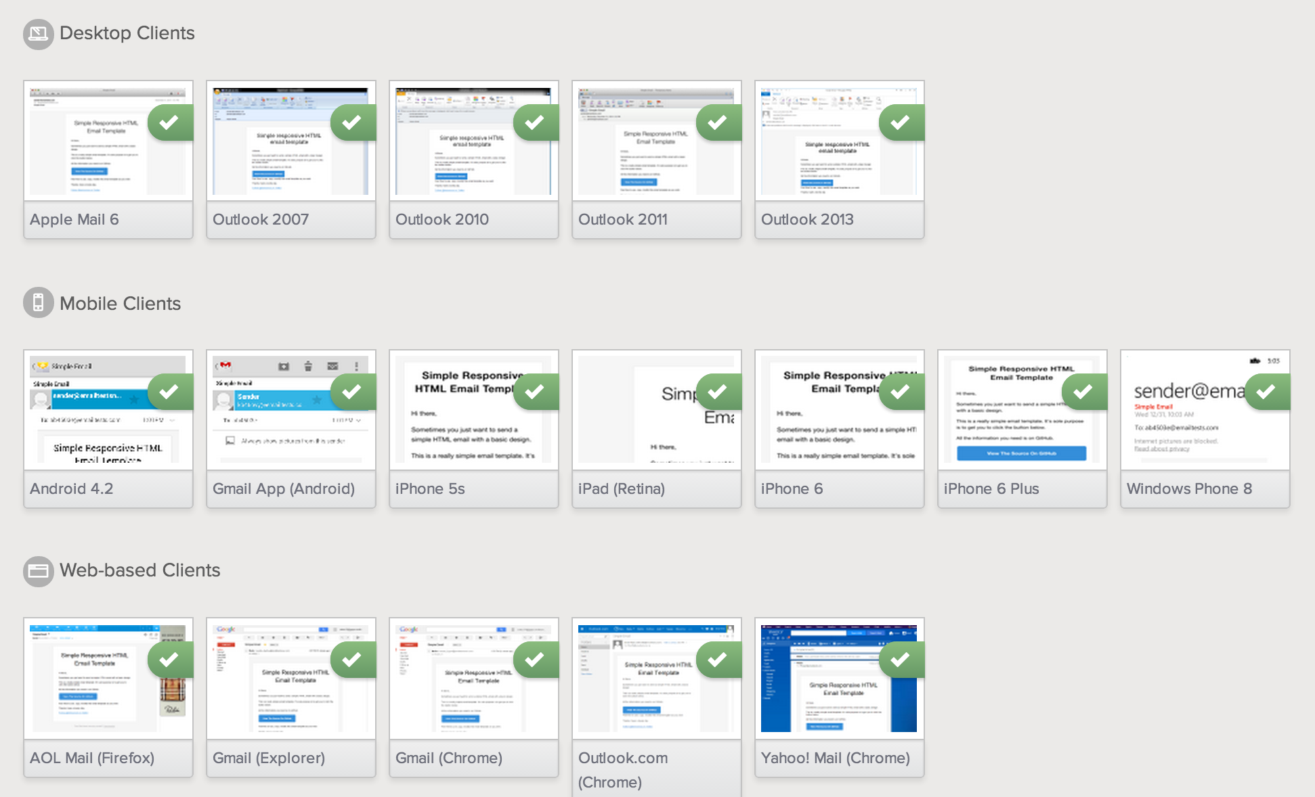
Task: Open the Gmail (Explorer) preview thumbnail
Action: pos(290,679)
